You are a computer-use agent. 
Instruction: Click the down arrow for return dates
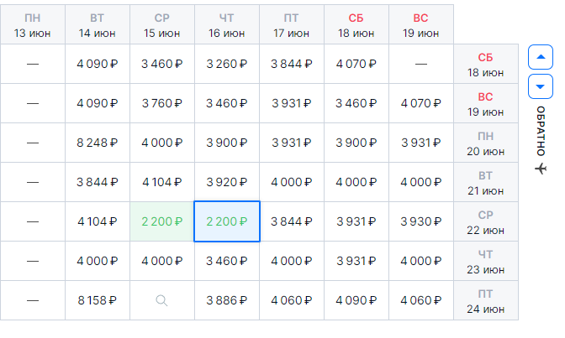[540, 86]
